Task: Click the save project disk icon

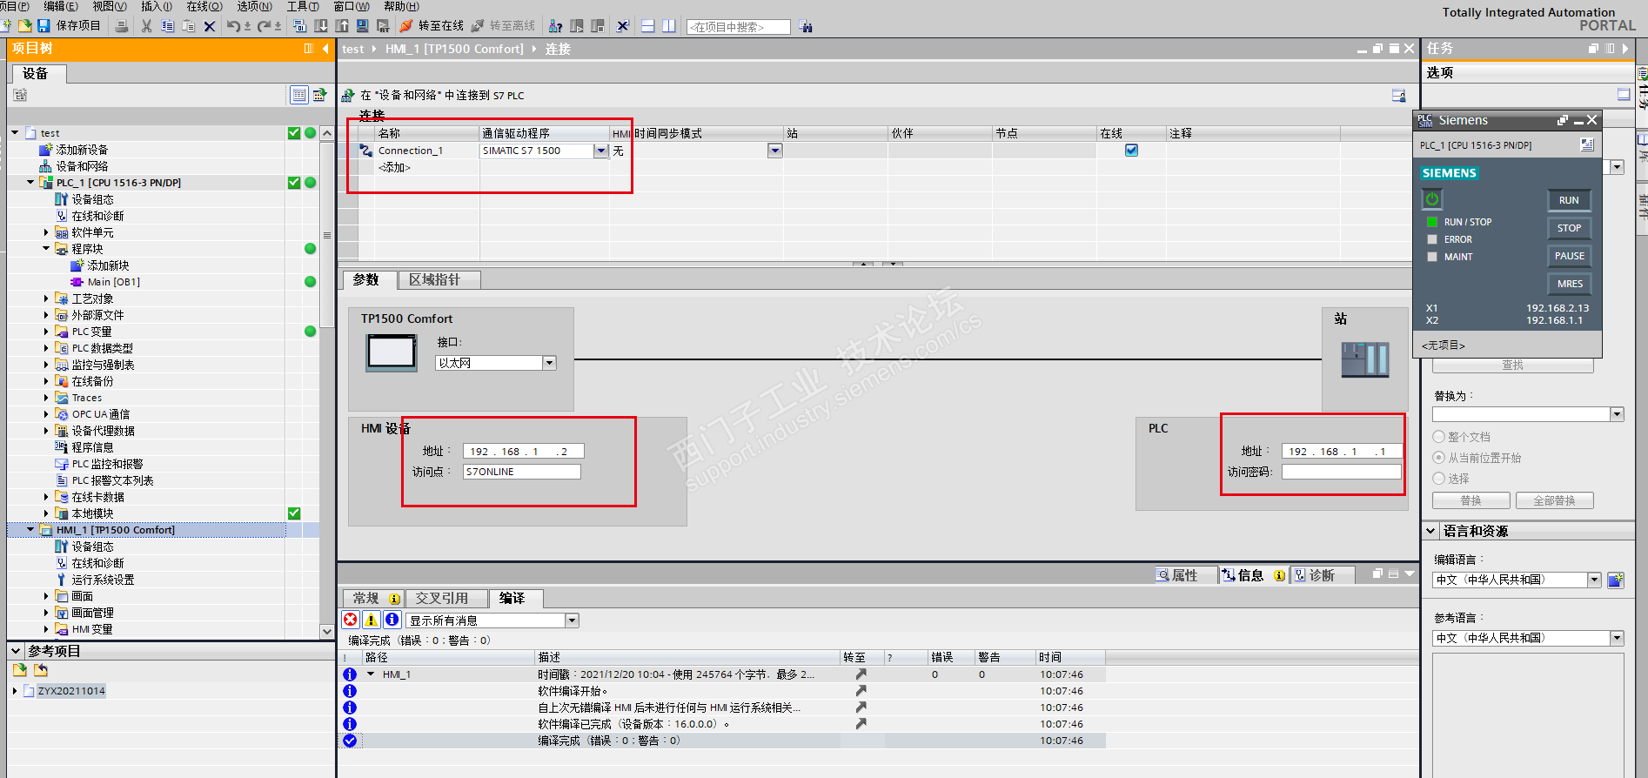Action: click(x=43, y=26)
